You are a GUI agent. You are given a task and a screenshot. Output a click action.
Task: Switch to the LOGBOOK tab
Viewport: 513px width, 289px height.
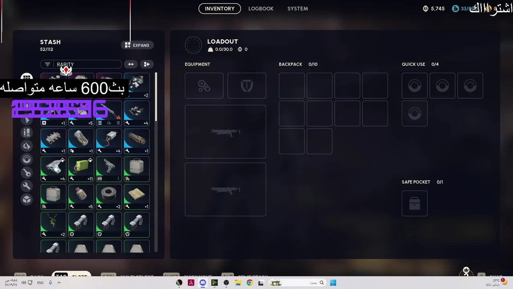(261, 8)
